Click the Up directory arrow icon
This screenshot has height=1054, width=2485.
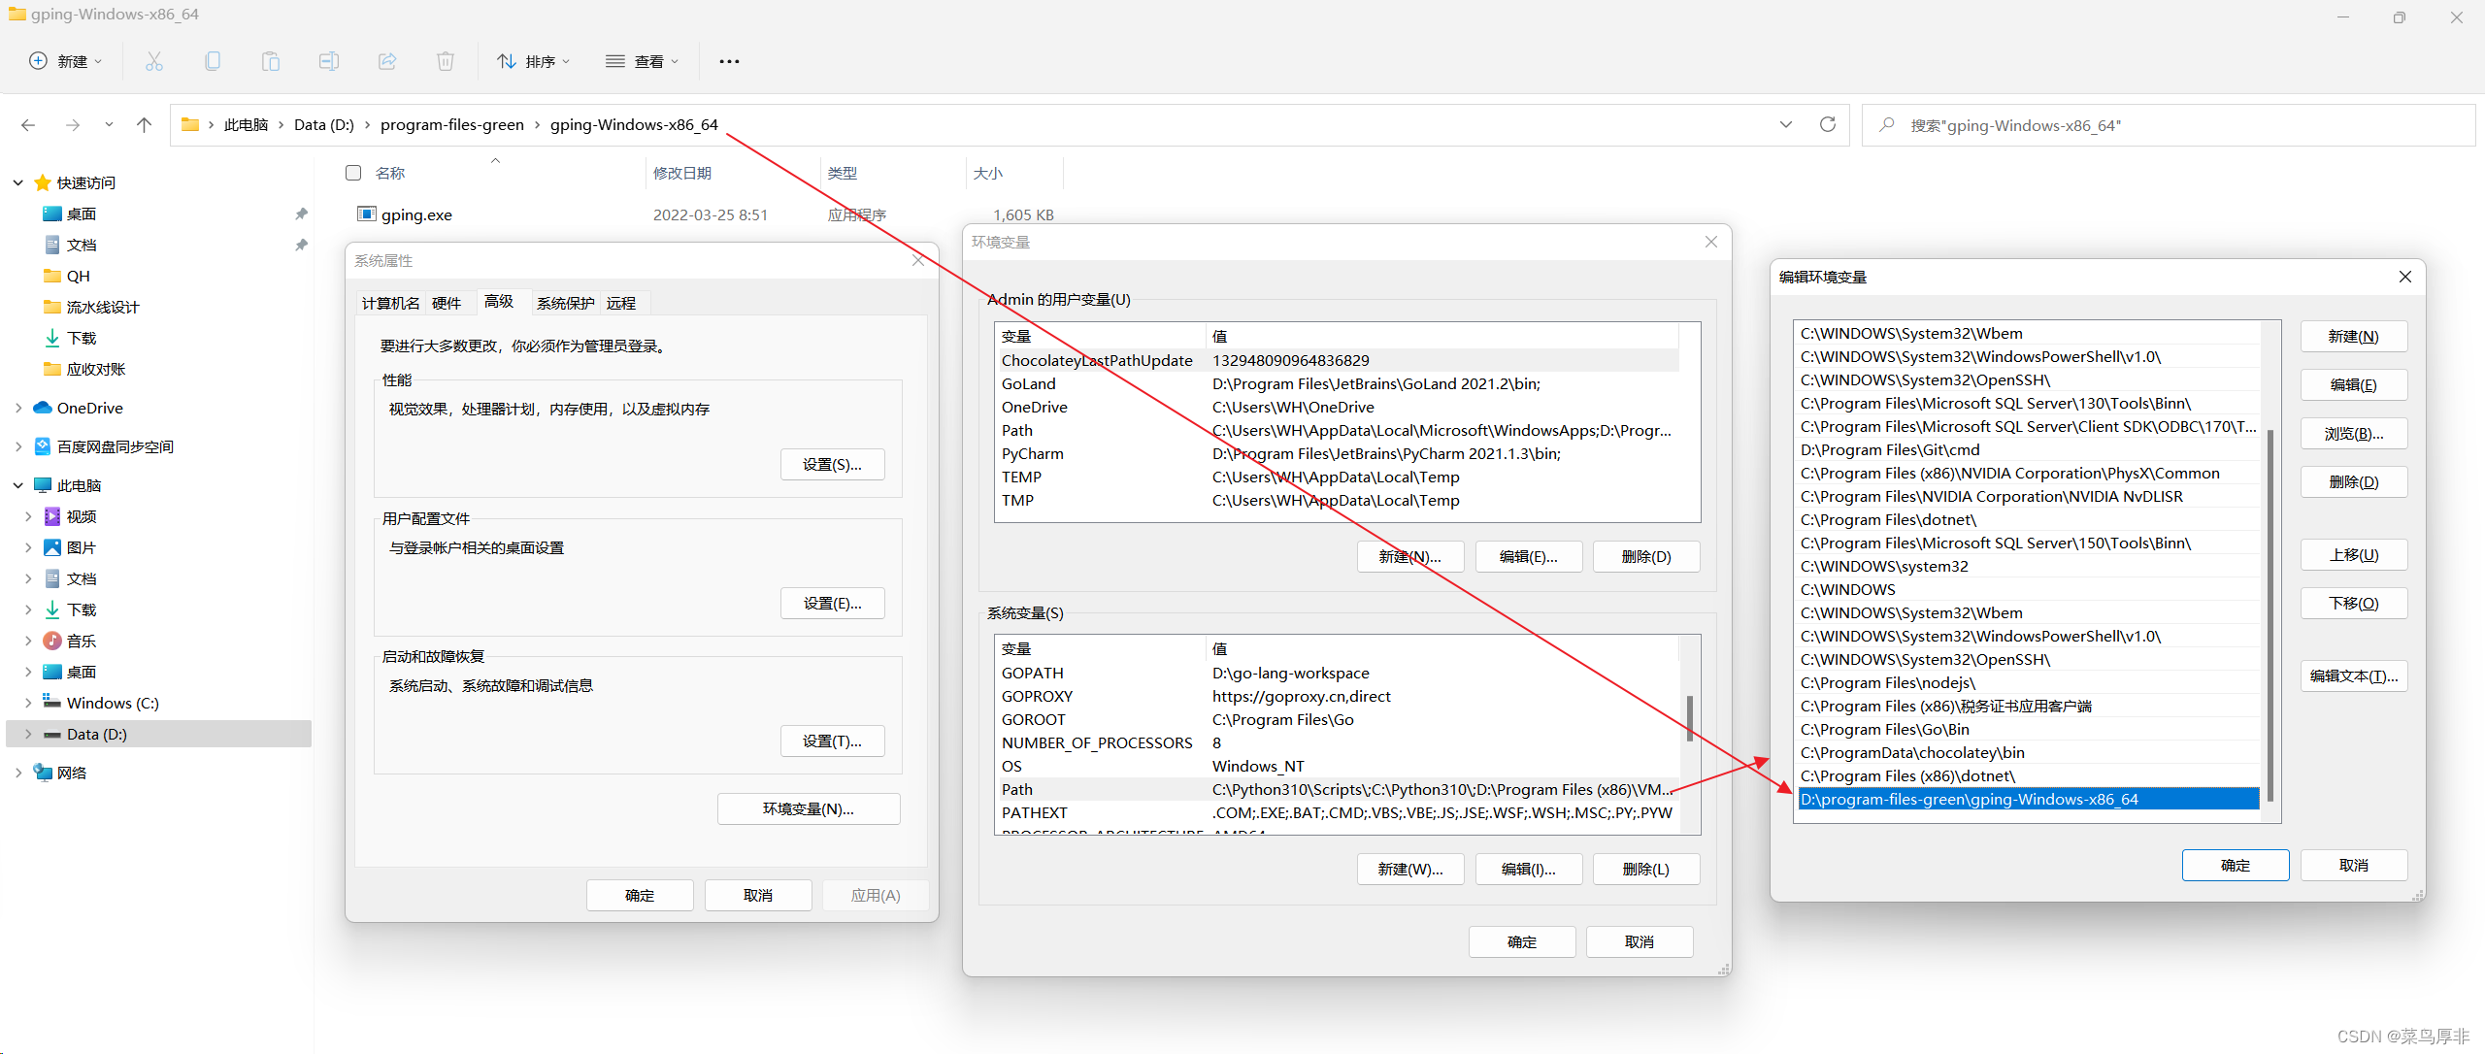click(145, 124)
